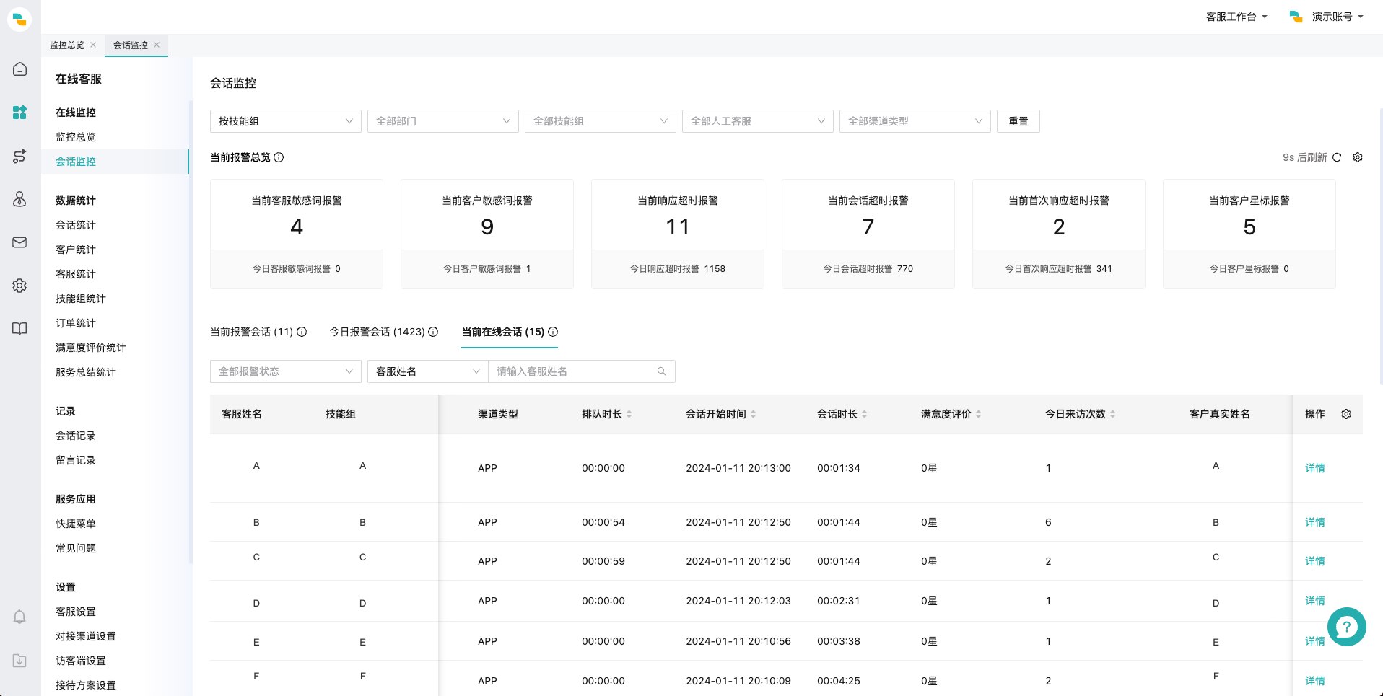Image resolution: width=1383 pixels, height=696 pixels.
Task: Click info icon beside 当前报警总览
Action: [x=279, y=157]
